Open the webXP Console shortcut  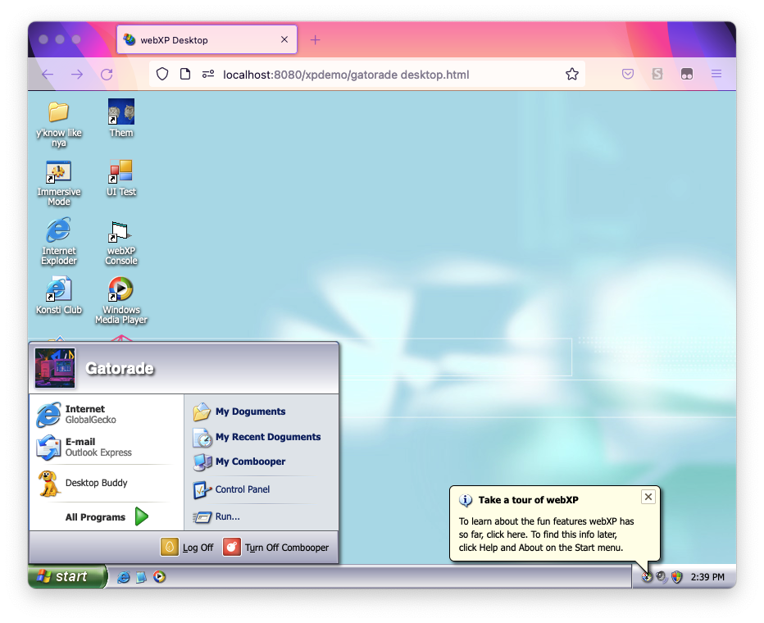[x=121, y=232]
